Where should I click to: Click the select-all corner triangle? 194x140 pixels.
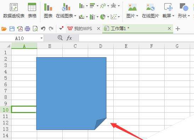(8, 46)
